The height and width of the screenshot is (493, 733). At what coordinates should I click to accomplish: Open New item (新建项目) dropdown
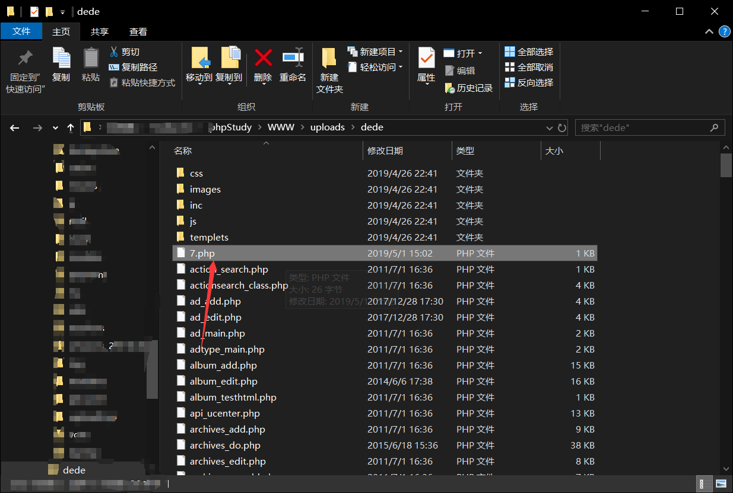(375, 52)
